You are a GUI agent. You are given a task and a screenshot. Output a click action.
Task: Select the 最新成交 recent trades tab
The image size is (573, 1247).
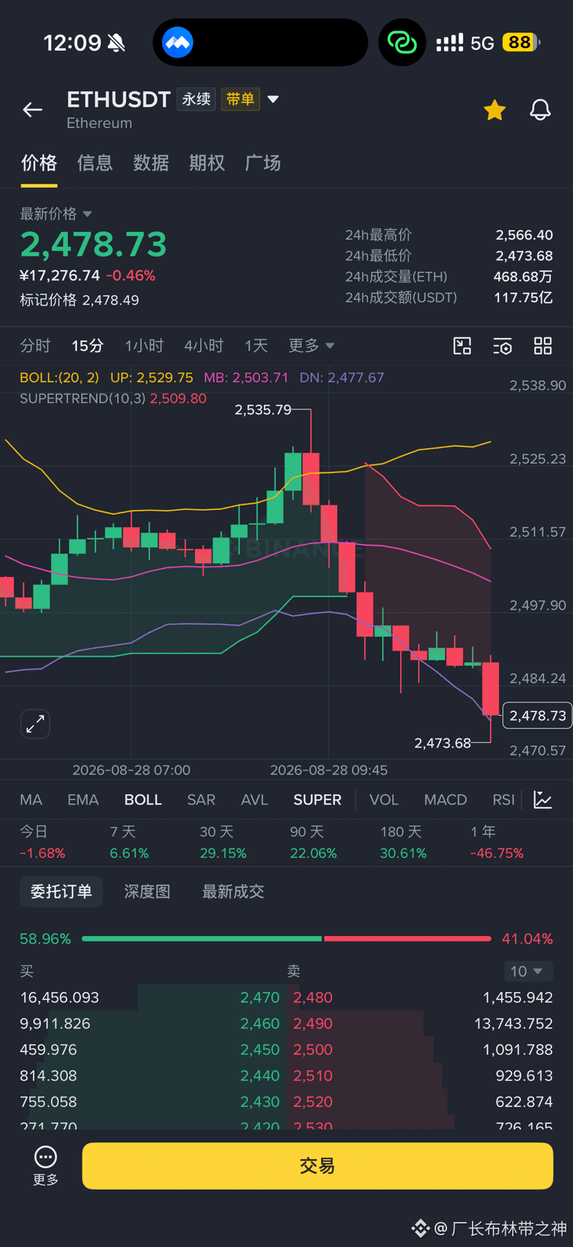click(233, 892)
